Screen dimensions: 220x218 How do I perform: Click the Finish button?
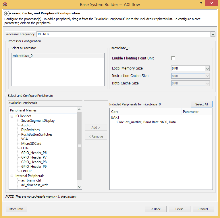coord(180,209)
